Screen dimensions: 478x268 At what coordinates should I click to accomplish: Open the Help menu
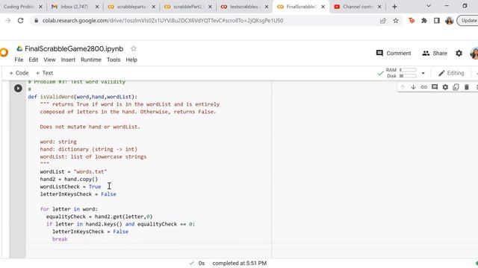(131, 60)
